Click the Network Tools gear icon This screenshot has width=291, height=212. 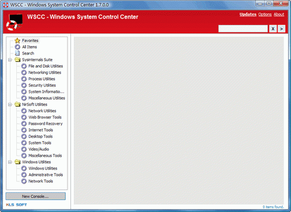(24, 181)
